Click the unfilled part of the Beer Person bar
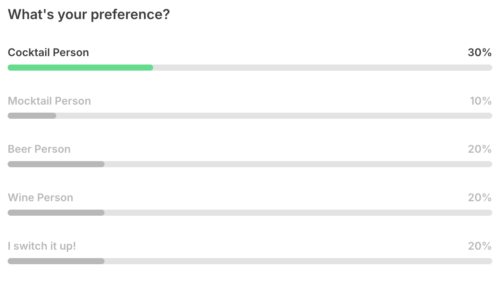 [x=298, y=164]
